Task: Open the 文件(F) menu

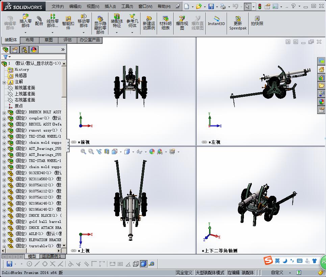Action: [x=57, y=6]
